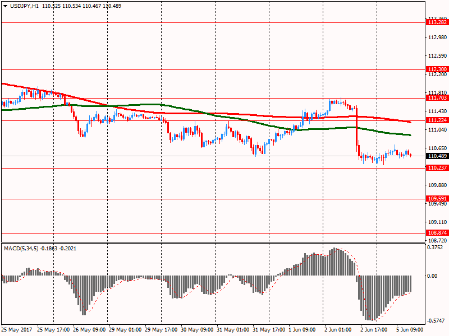
Task: Click the 0.3752 MACD scale value
Action: point(435,248)
